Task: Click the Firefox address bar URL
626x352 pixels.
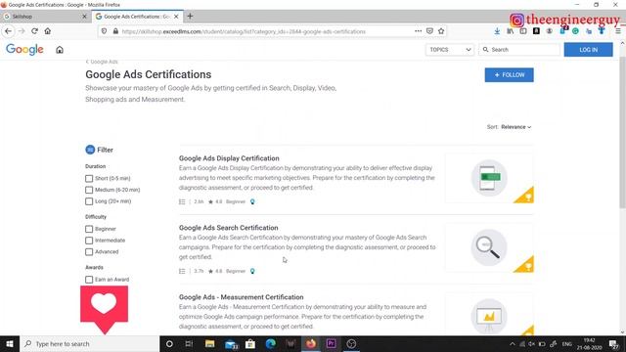Action: coord(244,31)
